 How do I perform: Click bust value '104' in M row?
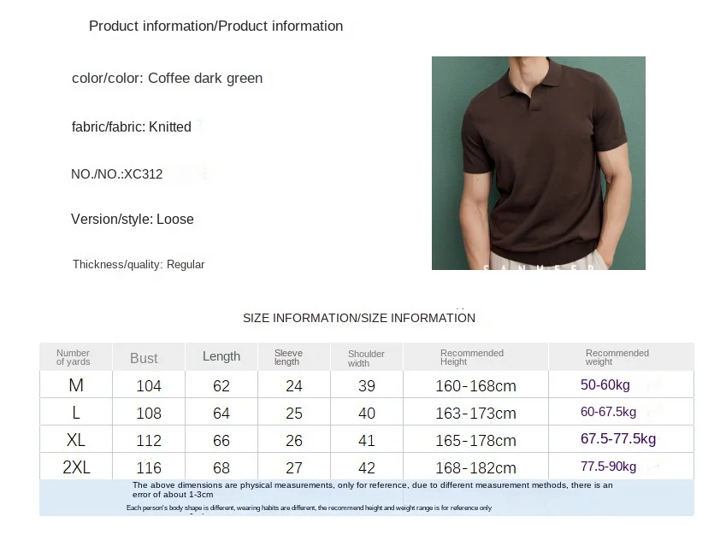click(149, 386)
